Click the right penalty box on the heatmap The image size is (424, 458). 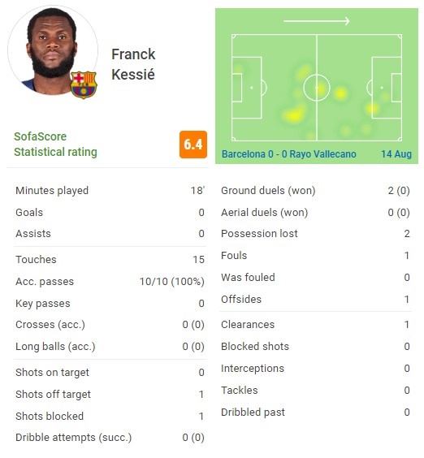click(x=387, y=88)
